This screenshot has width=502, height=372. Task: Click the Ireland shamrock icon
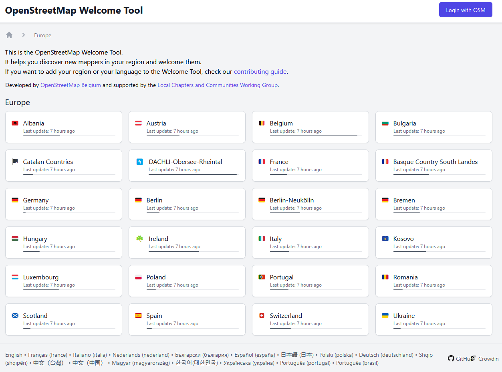click(x=139, y=239)
